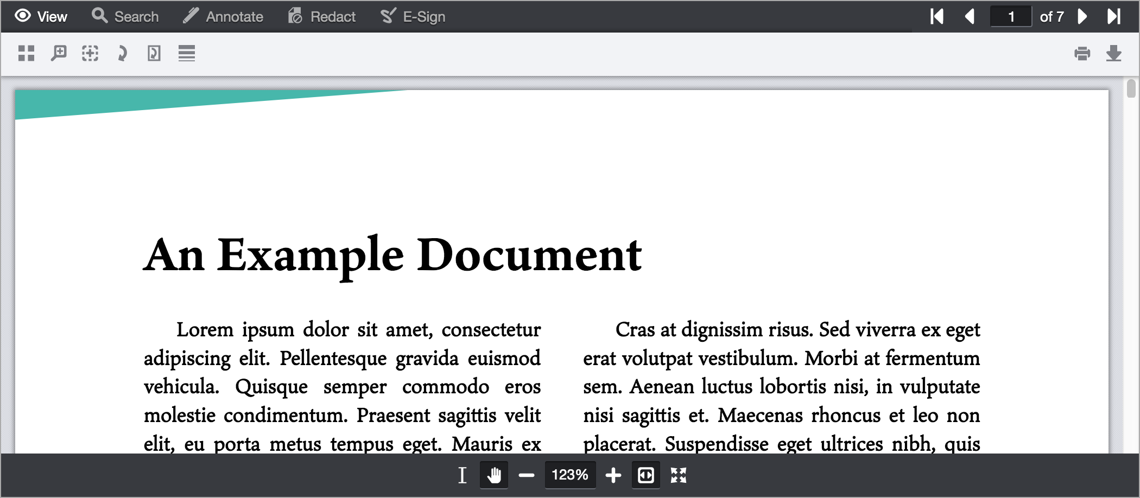Open the page layout lines icon
This screenshot has width=1140, height=498.
coord(187,53)
